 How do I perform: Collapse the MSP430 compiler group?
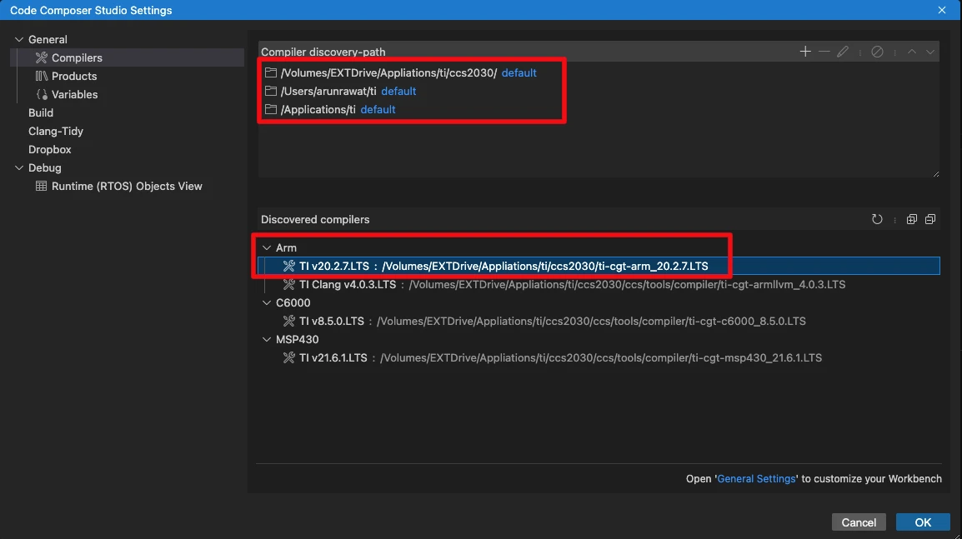(x=267, y=340)
